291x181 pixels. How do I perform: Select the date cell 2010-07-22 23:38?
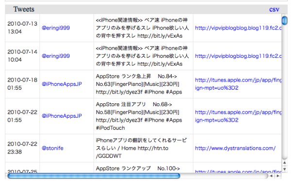22,148
